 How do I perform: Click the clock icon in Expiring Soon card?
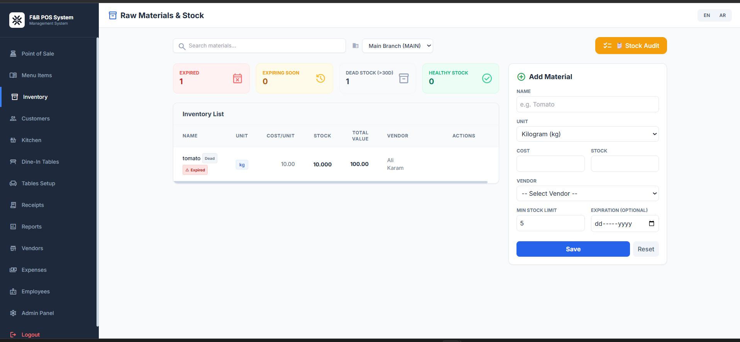tap(320, 78)
